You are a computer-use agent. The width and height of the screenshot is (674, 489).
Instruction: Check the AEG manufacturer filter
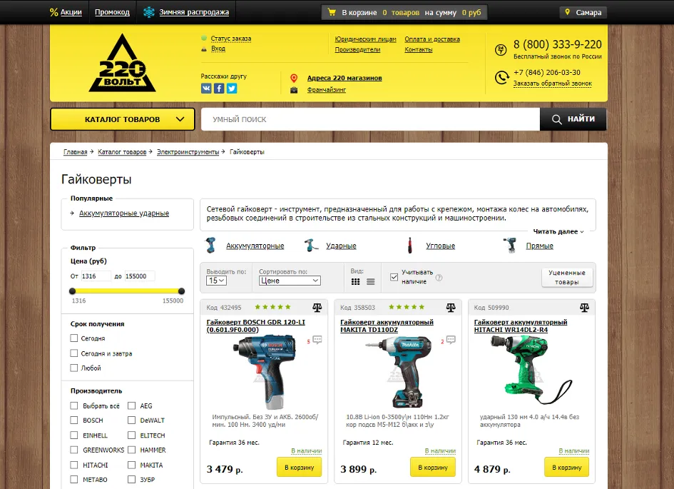click(x=131, y=405)
